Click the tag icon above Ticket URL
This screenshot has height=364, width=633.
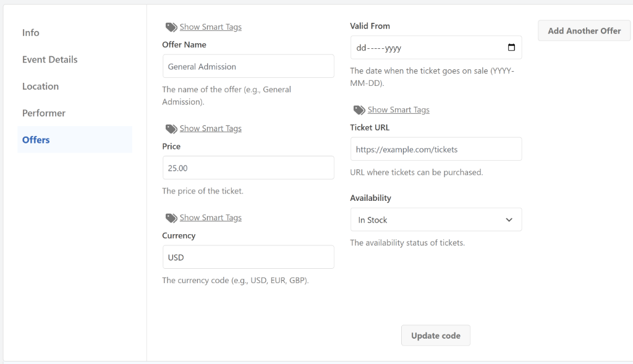(359, 110)
